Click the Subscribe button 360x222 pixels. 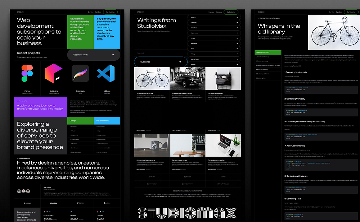(x=161, y=62)
